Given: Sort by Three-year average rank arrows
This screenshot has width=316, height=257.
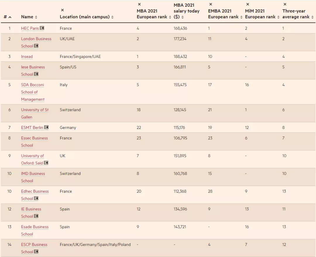Looking at the screenshot, I should point(312,17).
